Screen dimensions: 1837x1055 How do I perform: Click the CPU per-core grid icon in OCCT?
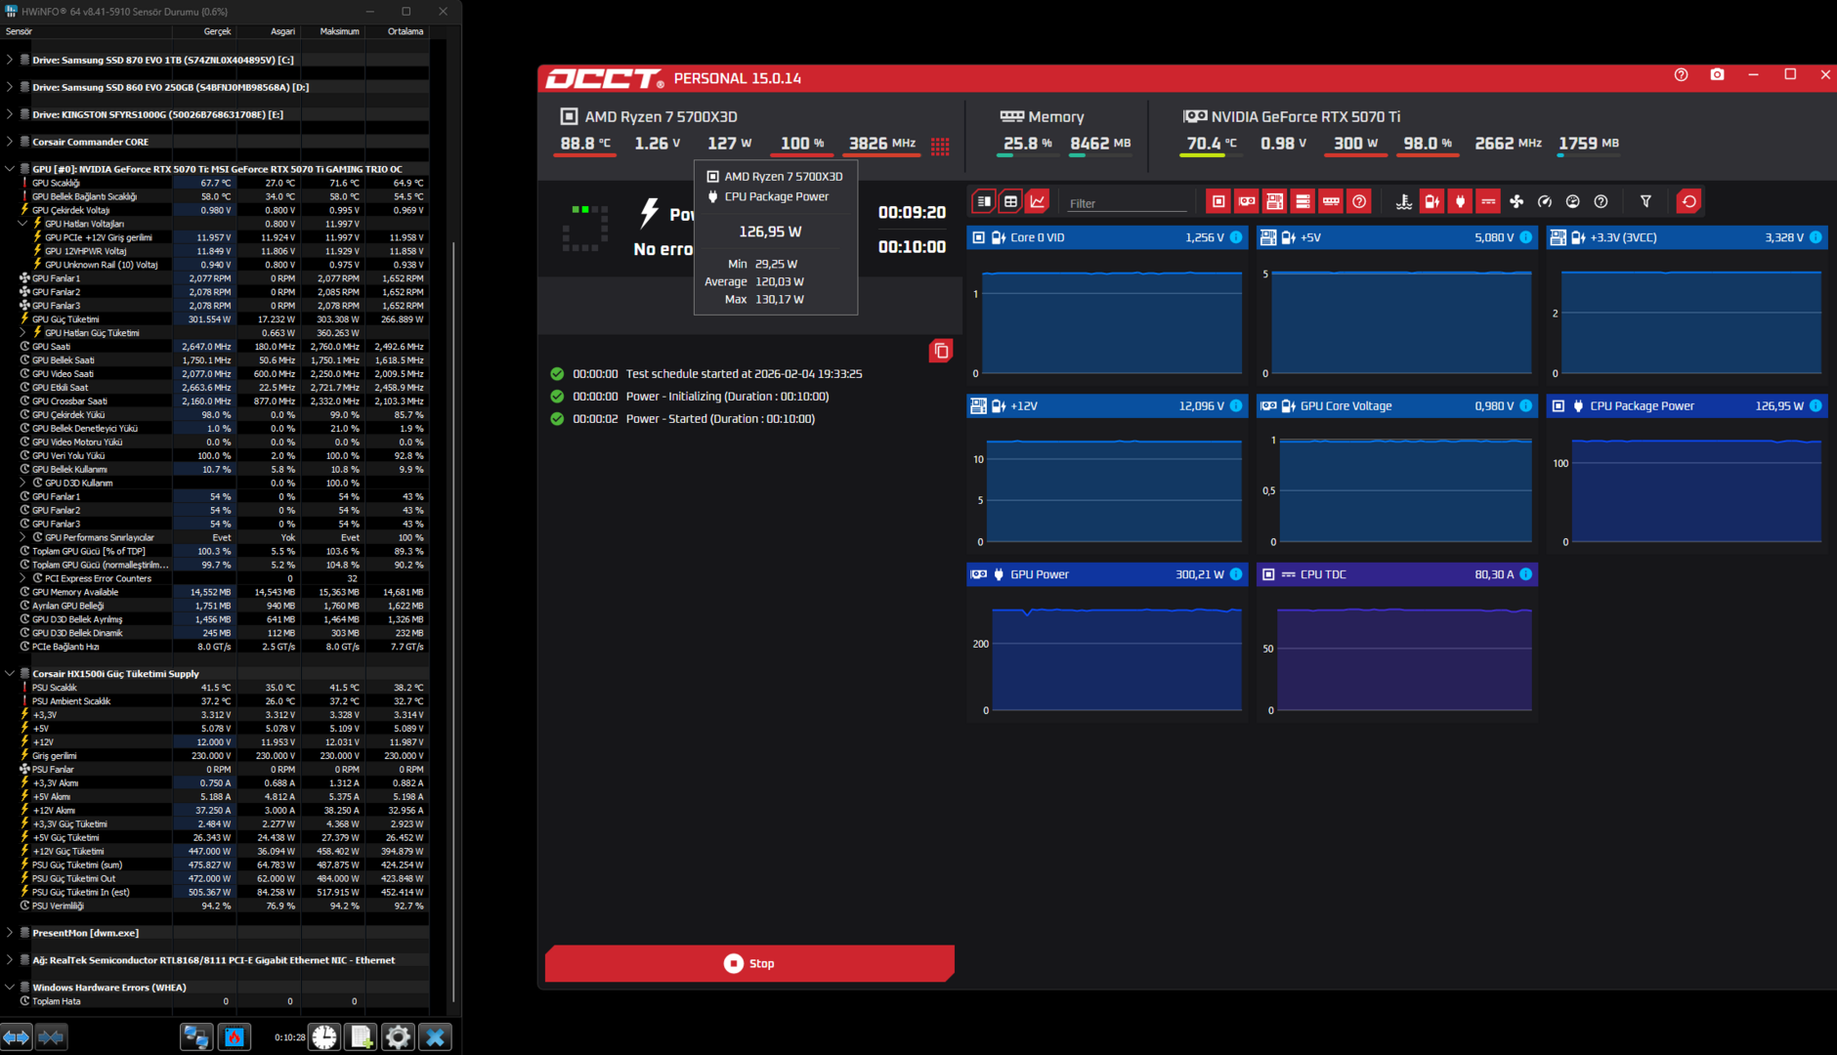(940, 147)
